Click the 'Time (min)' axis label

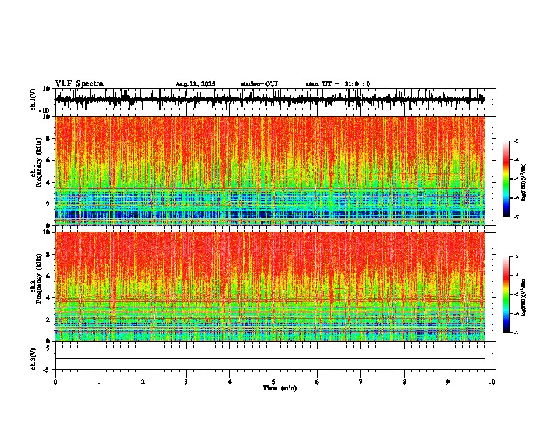pos(280,388)
